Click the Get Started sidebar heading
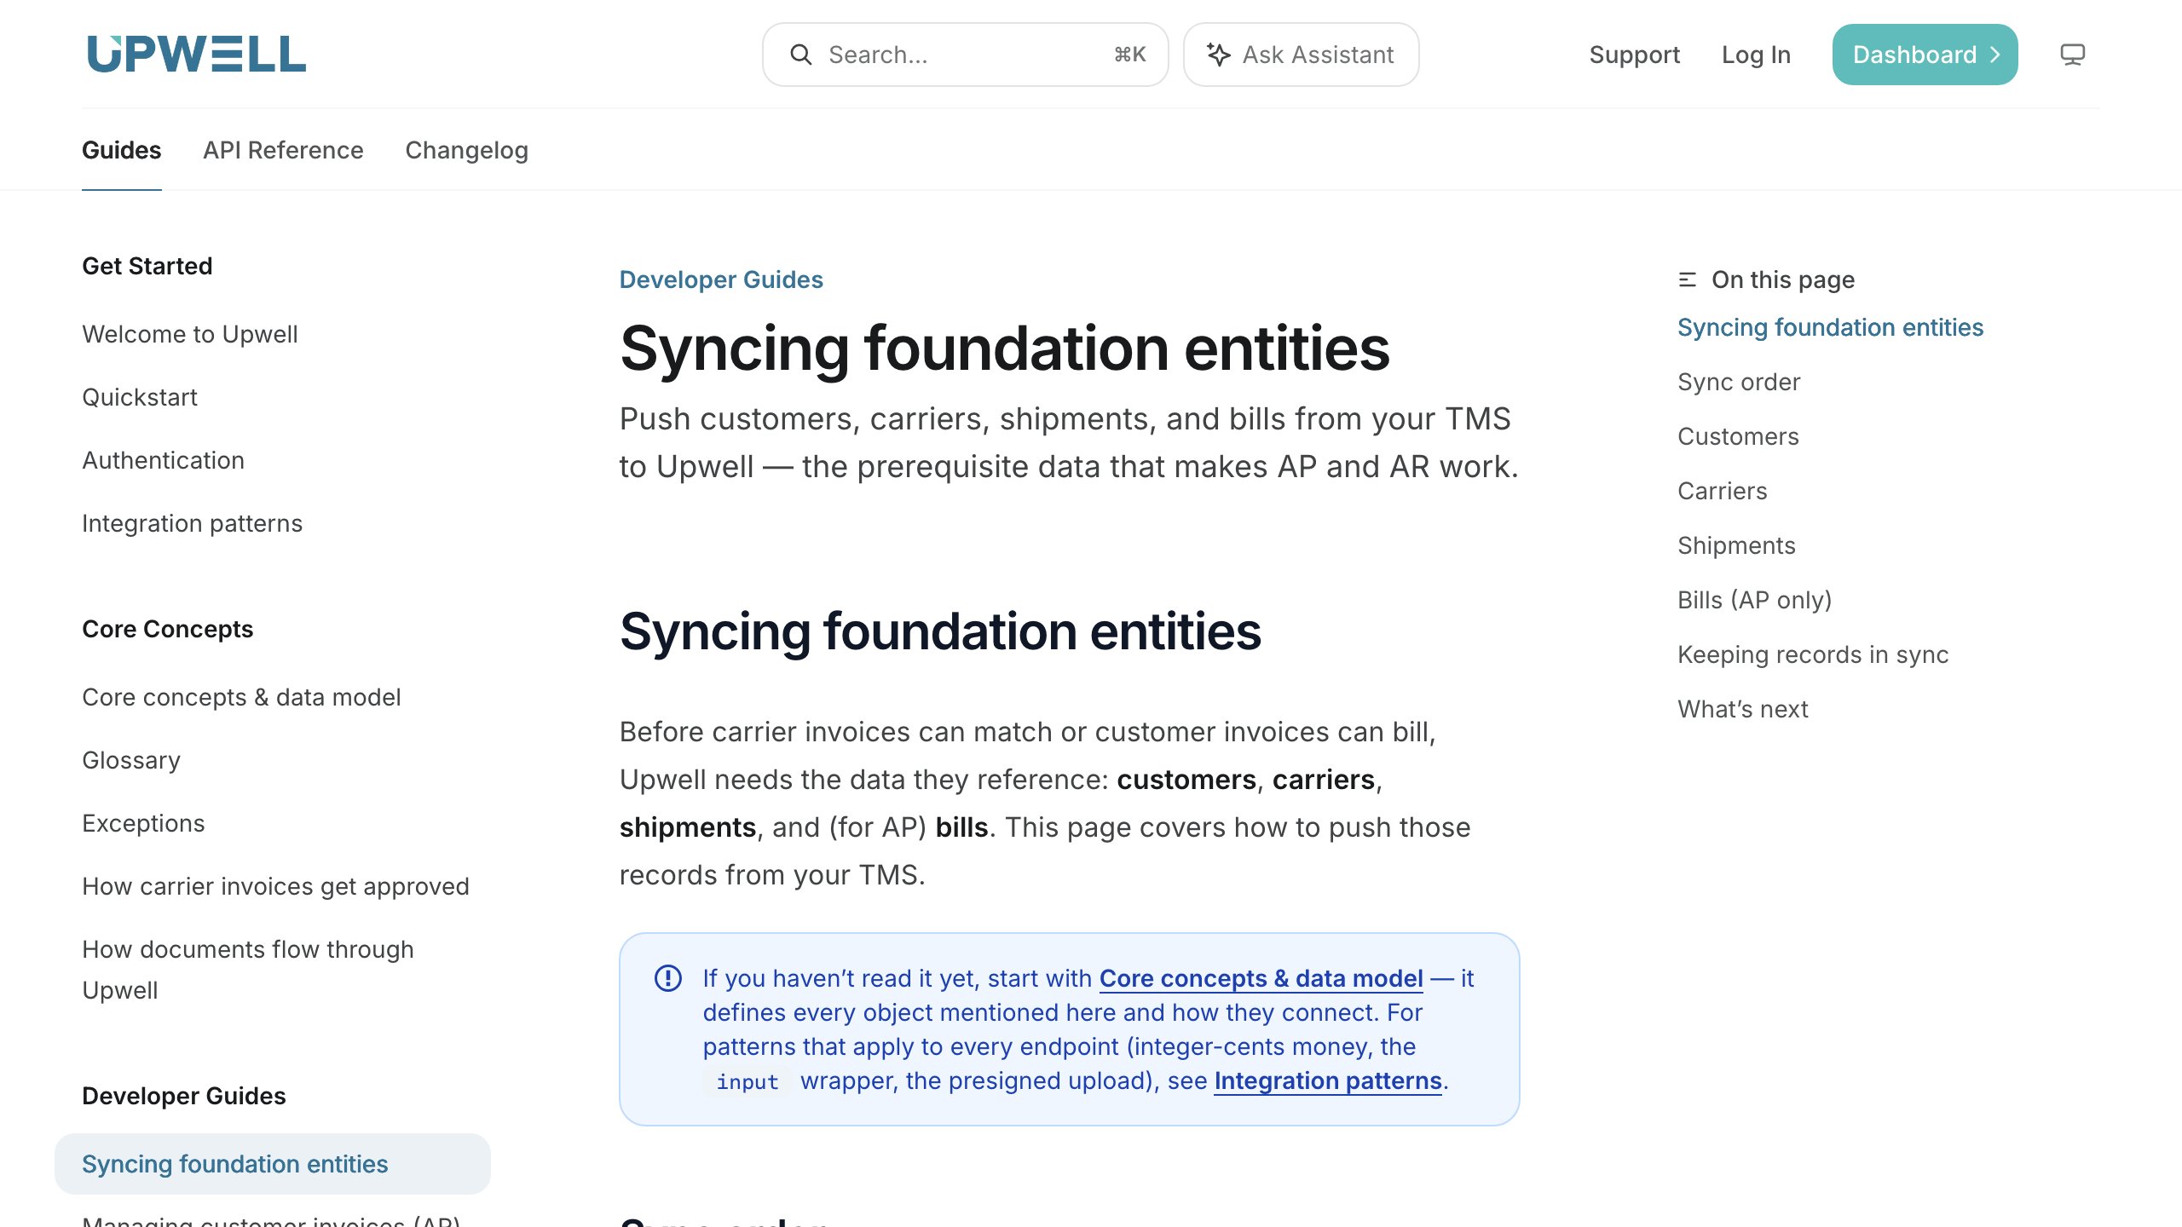The image size is (2182, 1227). coord(147,266)
